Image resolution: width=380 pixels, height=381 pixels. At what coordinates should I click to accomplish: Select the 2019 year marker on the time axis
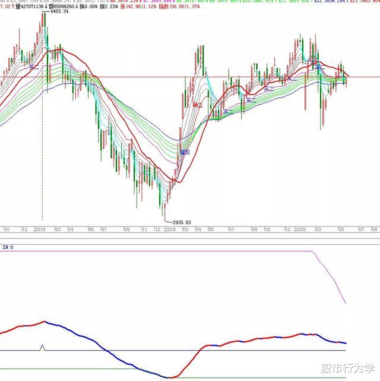[170, 229]
